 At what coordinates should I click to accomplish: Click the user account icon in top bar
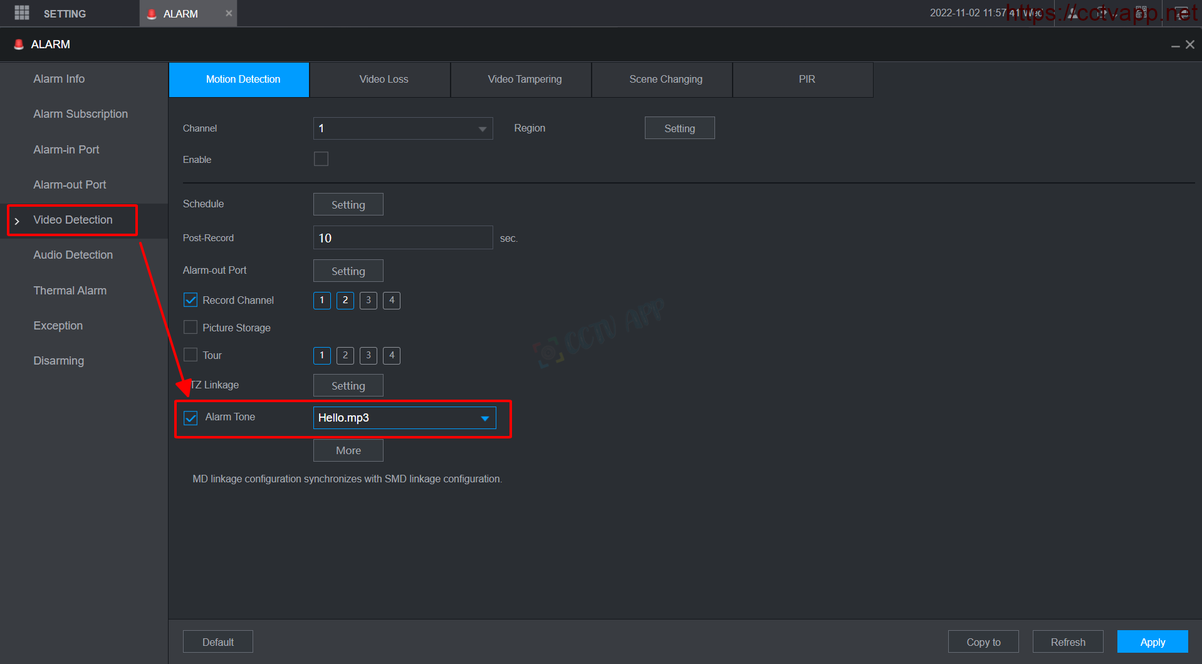[1074, 13]
